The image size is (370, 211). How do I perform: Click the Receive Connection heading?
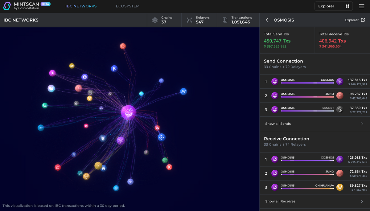coord(286,139)
